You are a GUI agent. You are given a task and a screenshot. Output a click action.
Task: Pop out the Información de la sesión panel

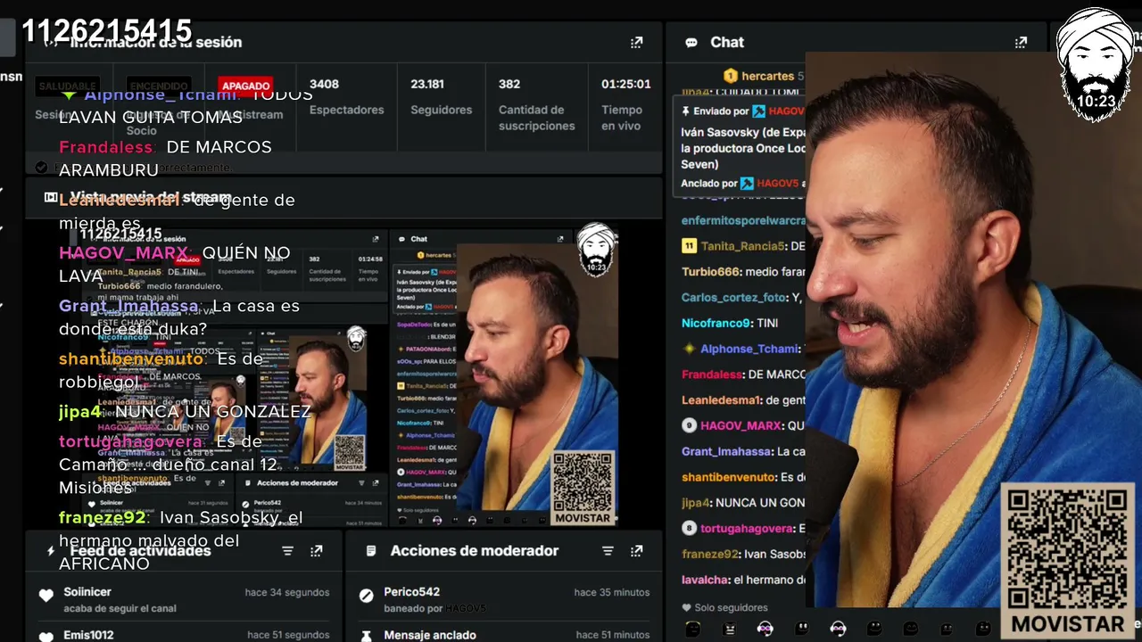tap(636, 42)
